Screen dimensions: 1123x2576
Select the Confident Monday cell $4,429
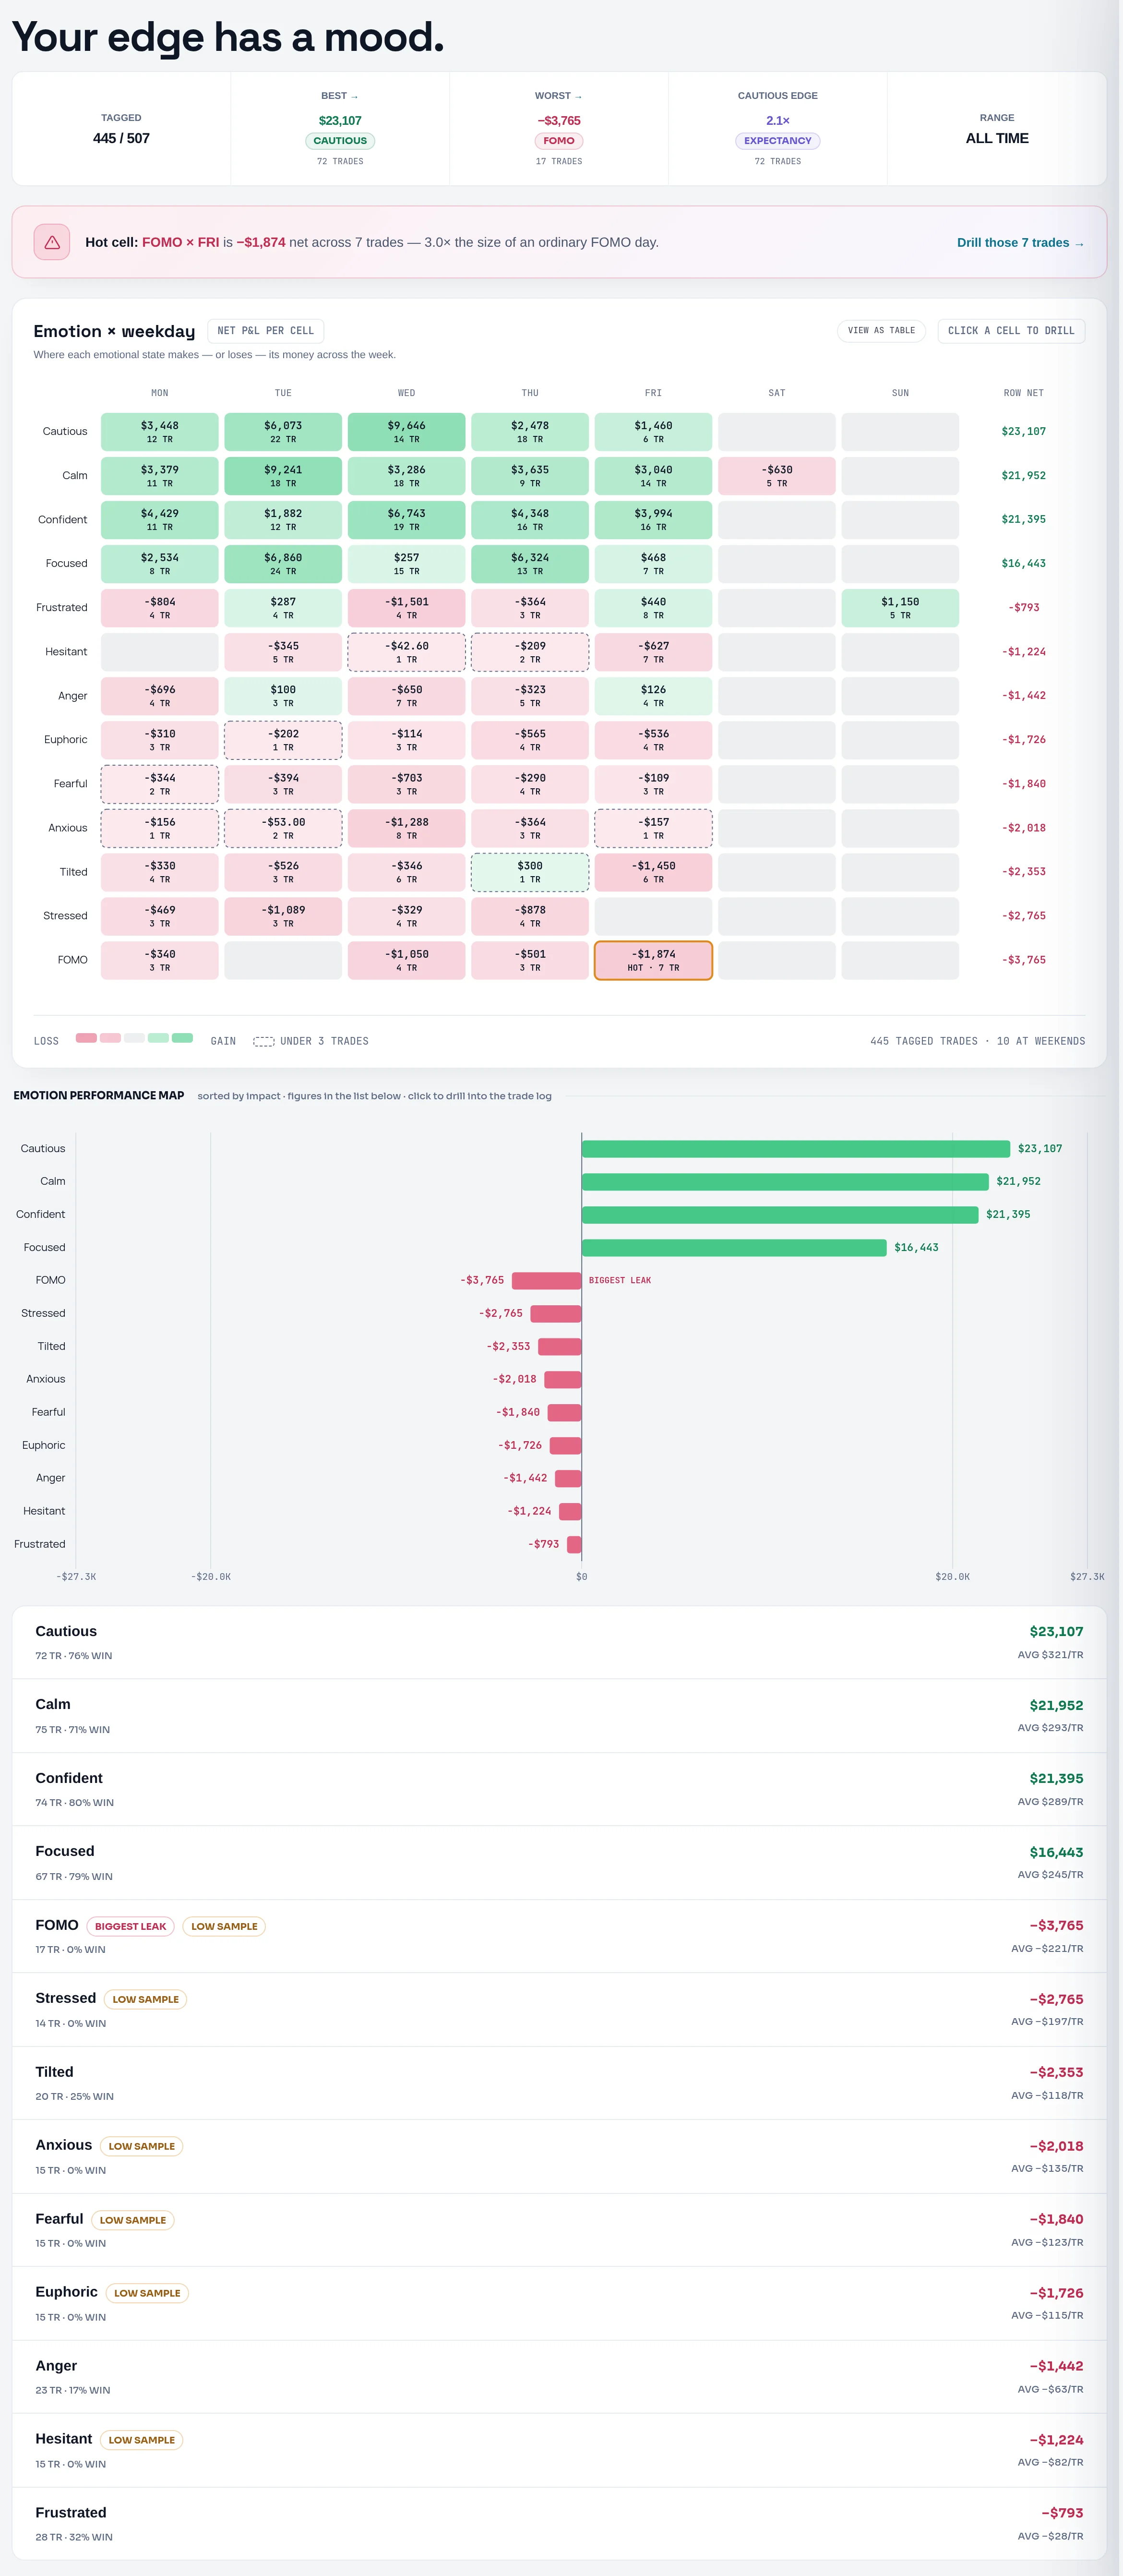(160, 520)
